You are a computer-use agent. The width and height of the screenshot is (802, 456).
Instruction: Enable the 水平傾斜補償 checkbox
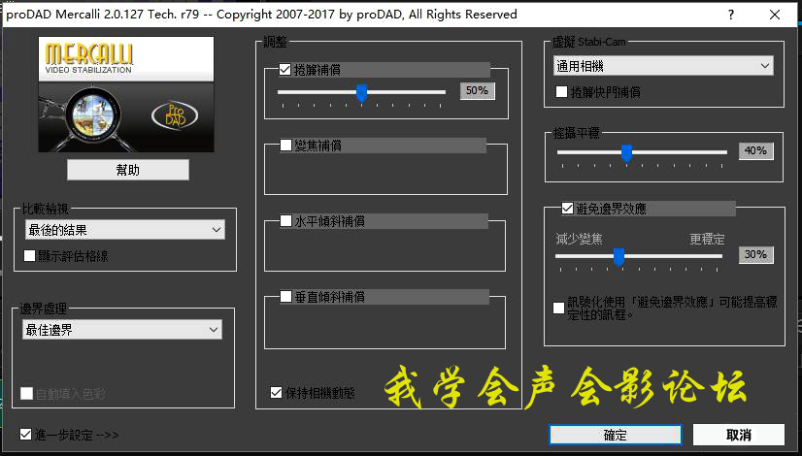click(x=285, y=221)
